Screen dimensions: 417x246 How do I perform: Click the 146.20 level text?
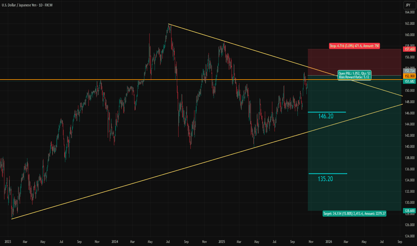[326, 116]
